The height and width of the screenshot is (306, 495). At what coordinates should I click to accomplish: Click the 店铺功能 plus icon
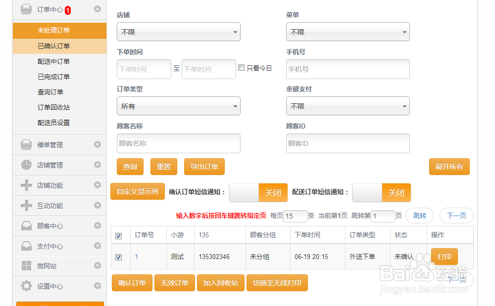(26, 185)
